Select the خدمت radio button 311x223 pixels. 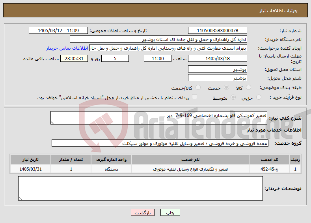pos(226,87)
